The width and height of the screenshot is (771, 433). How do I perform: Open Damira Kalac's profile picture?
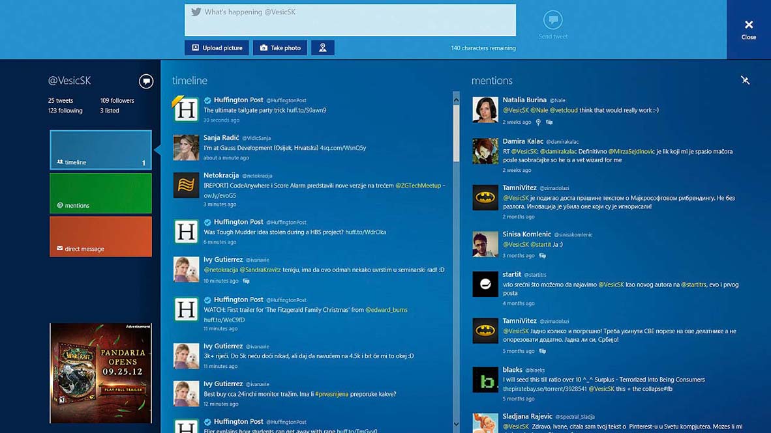coord(485,150)
